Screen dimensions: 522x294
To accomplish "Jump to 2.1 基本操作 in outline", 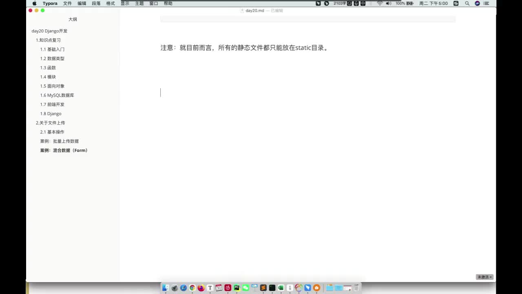I will (x=52, y=132).
